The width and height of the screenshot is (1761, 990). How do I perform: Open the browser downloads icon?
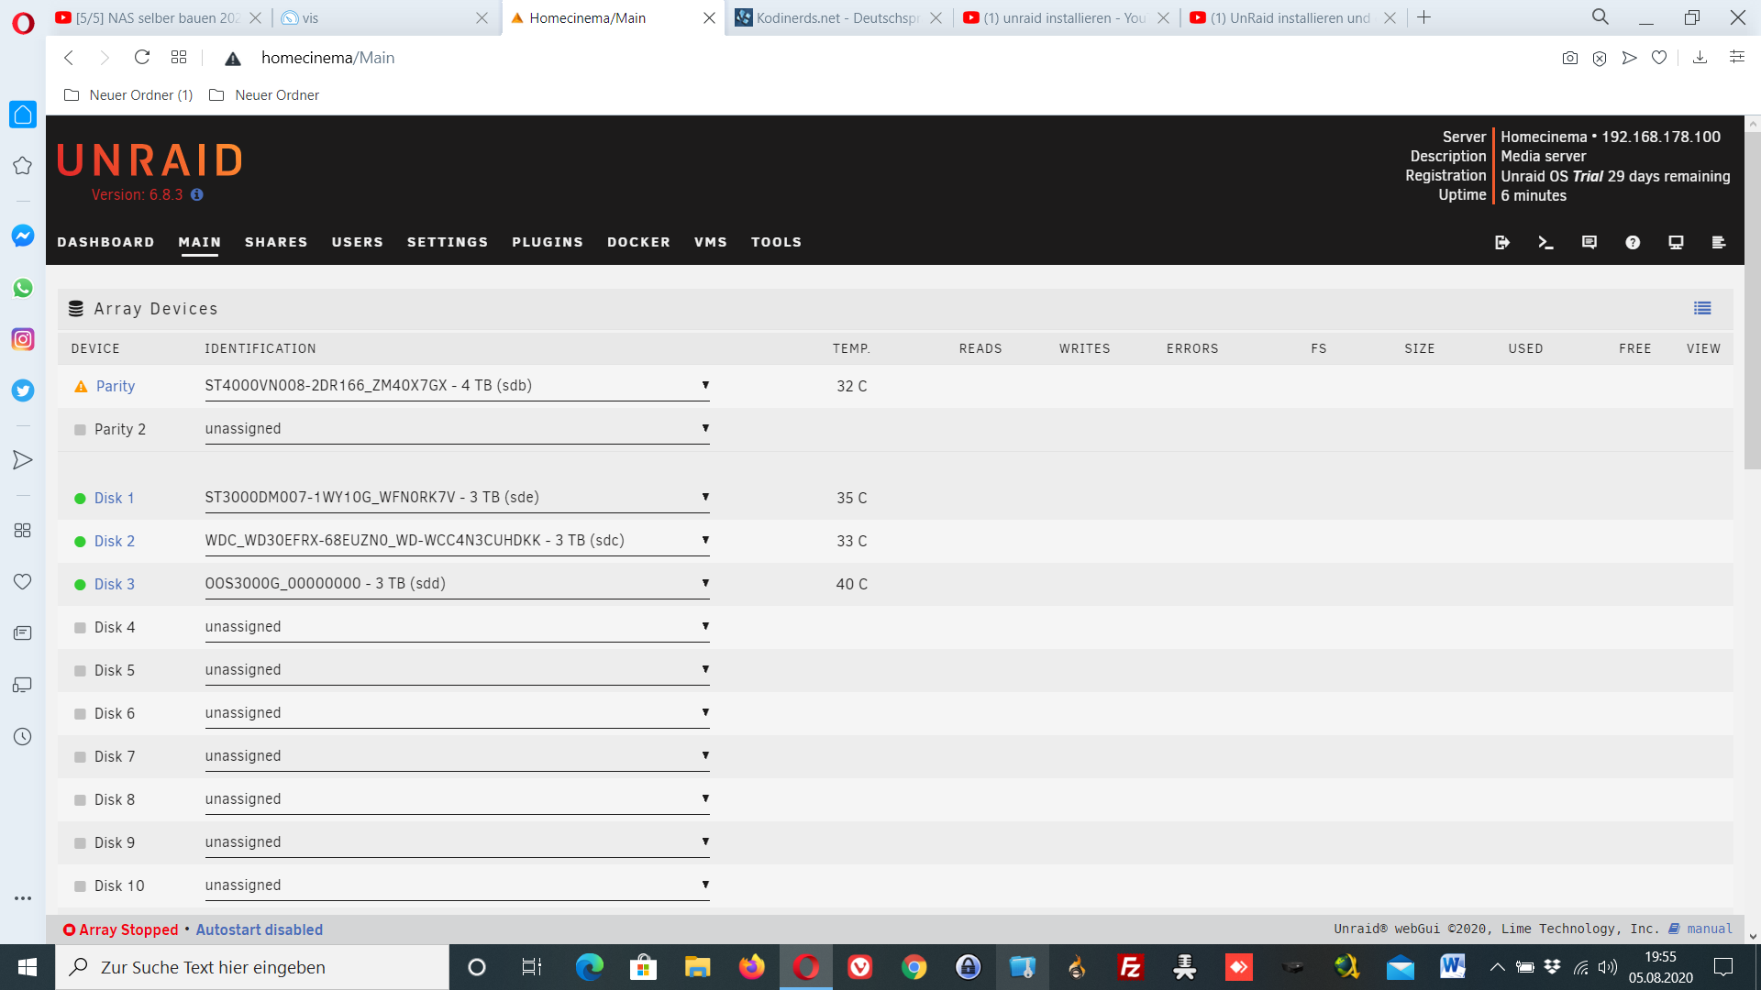(x=1700, y=58)
